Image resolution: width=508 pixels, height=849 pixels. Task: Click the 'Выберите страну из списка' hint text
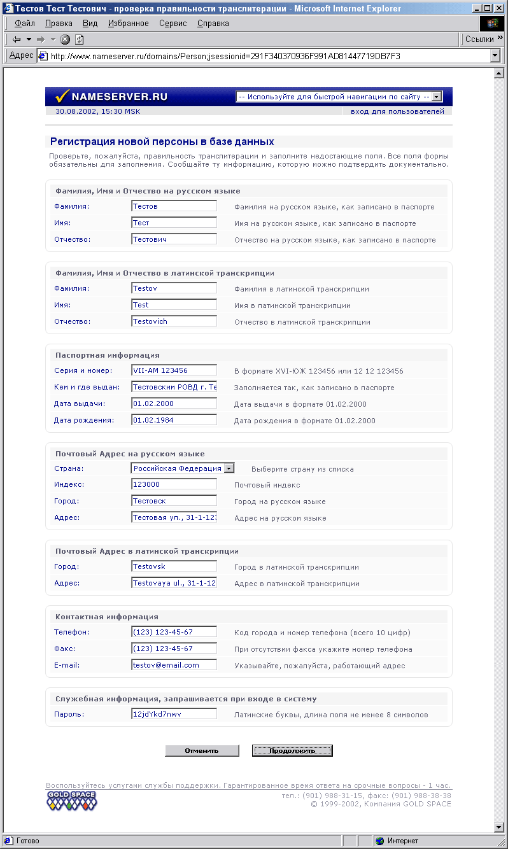pyautogui.click(x=302, y=469)
